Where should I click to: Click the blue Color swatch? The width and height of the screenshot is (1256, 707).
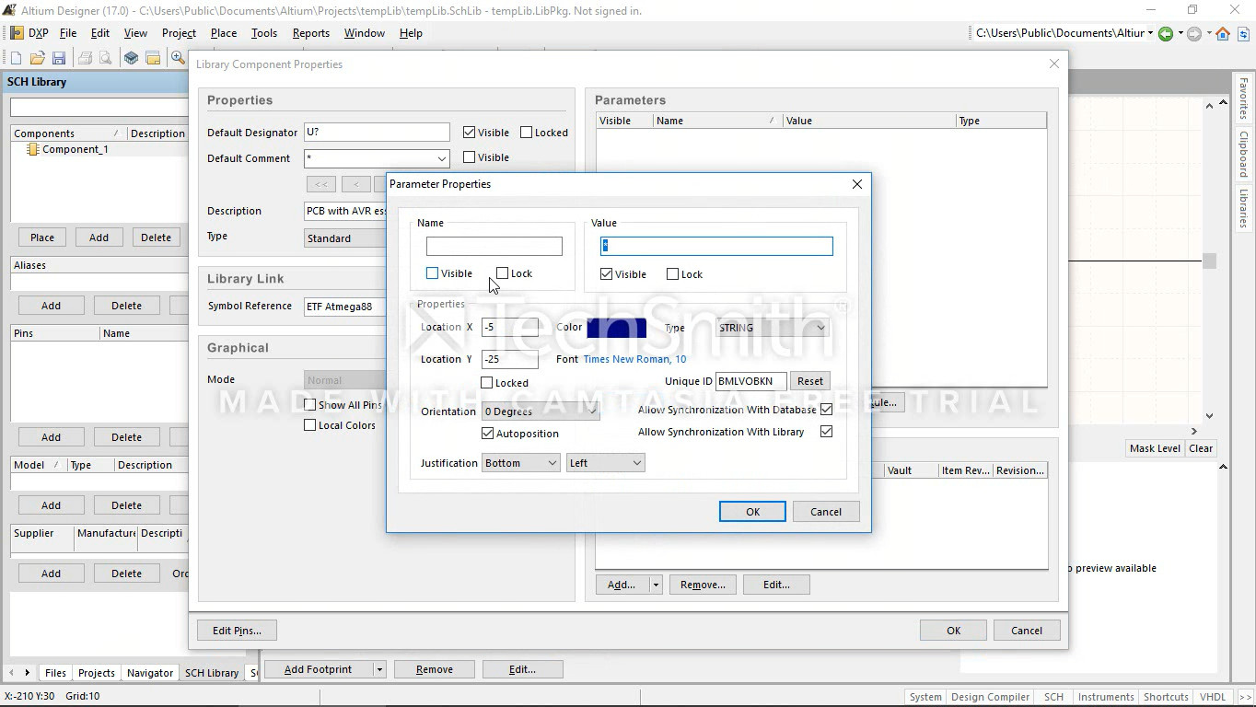(616, 328)
